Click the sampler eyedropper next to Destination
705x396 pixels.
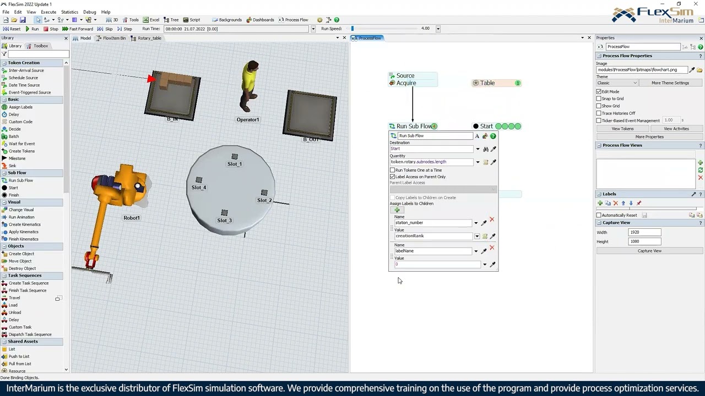pyautogui.click(x=493, y=149)
